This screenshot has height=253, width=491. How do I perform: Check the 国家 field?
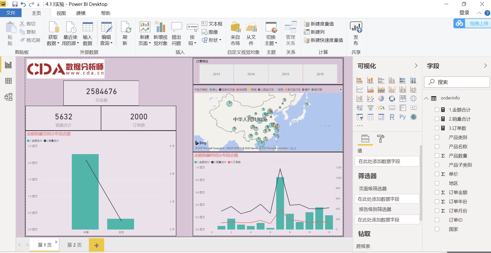tap(437, 229)
